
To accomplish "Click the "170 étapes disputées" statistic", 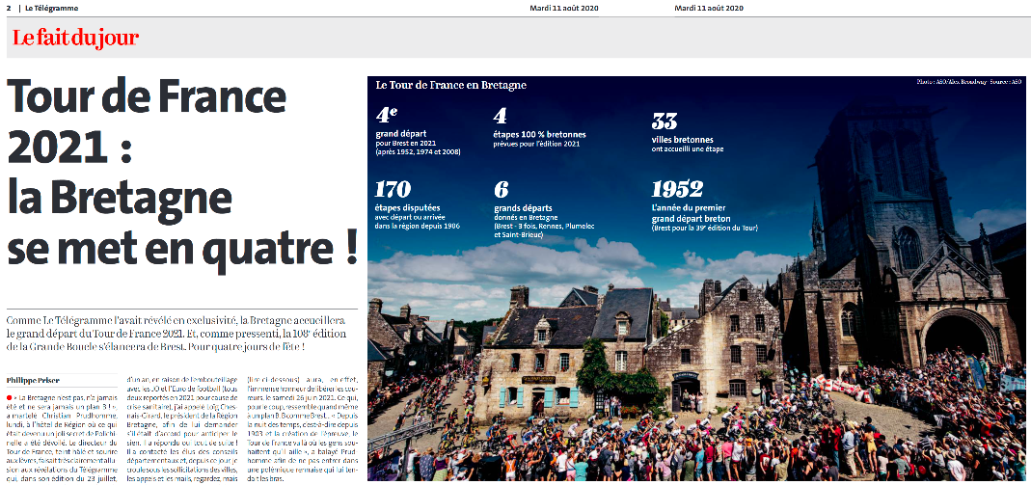I will click(x=421, y=203).
